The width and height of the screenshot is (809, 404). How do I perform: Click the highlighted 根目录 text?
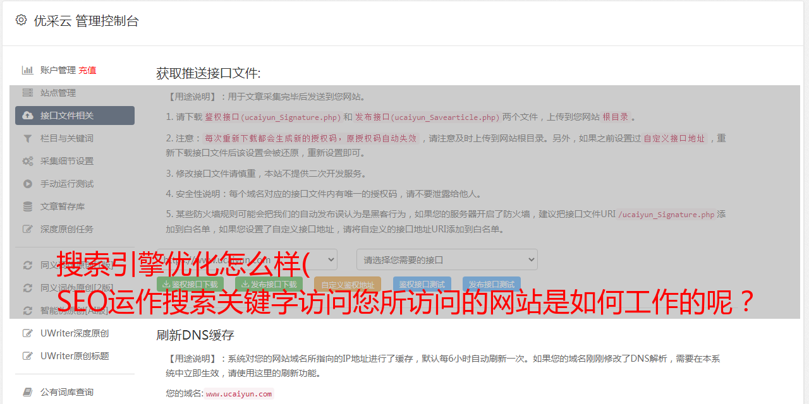616,117
